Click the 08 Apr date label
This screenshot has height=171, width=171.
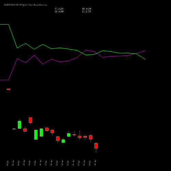(13, 163)
